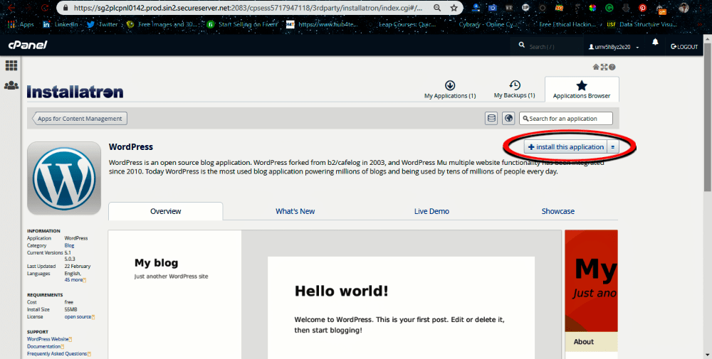Click the database stack icon button
712x359 pixels.
point(491,118)
